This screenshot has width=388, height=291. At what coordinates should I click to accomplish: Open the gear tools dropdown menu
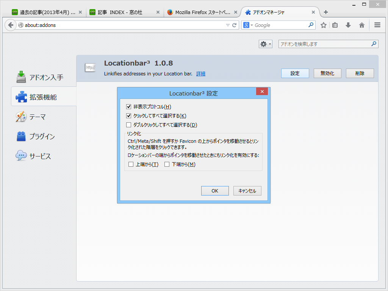265,44
